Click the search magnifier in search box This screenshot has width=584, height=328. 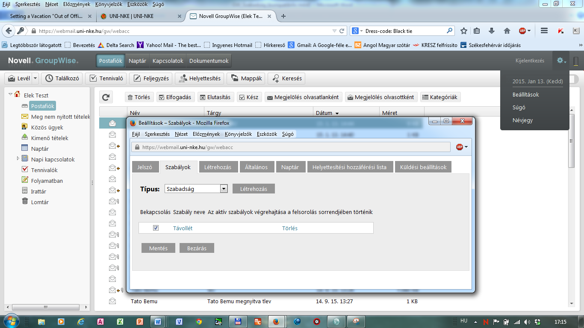pos(449,31)
